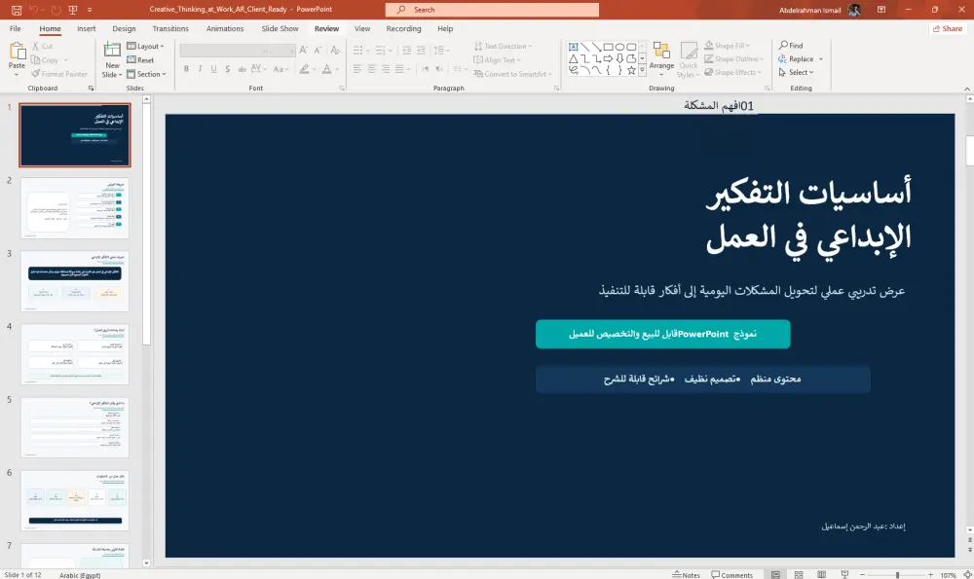Viewport: 974px width, 579px height.
Task: Open Shape Outline dropdown
Action: tap(733, 59)
